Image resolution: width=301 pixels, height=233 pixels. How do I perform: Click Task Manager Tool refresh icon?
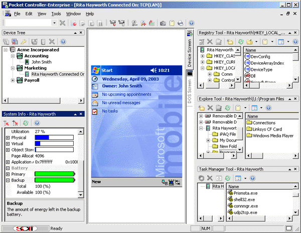[228, 178]
